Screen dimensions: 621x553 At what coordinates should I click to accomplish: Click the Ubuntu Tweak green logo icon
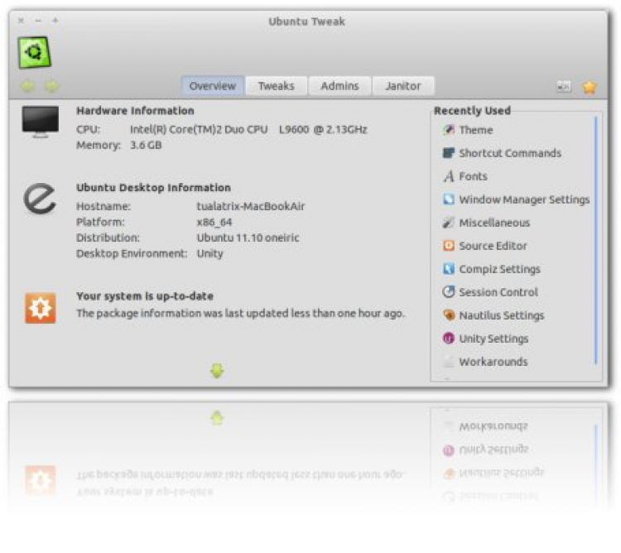35,52
